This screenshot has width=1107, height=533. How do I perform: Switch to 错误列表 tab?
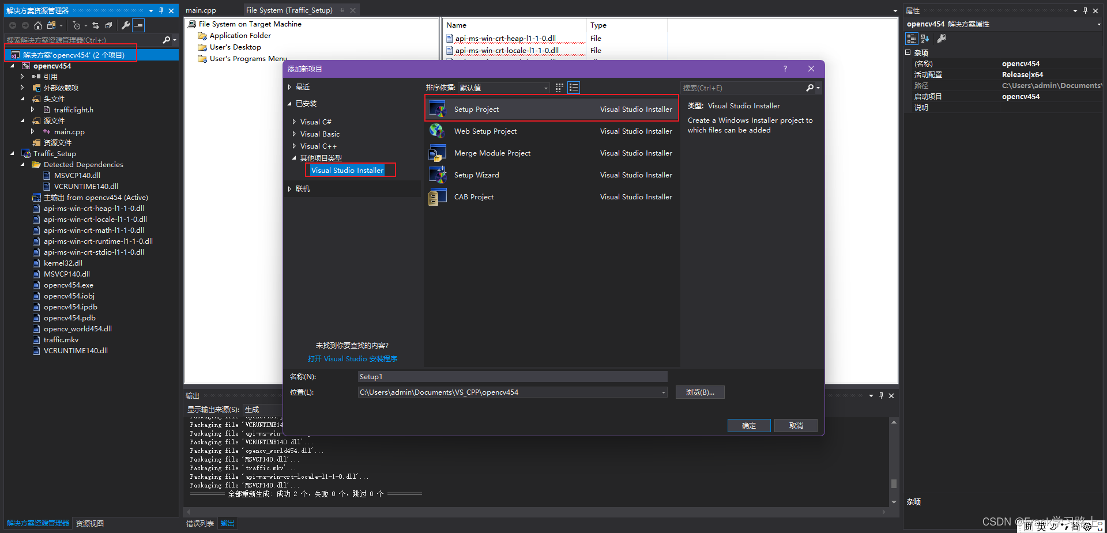coord(200,523)
